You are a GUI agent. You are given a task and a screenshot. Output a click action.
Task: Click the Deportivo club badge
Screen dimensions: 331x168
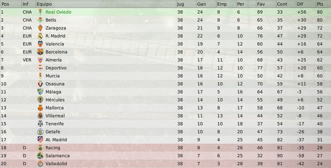(40, 68)
